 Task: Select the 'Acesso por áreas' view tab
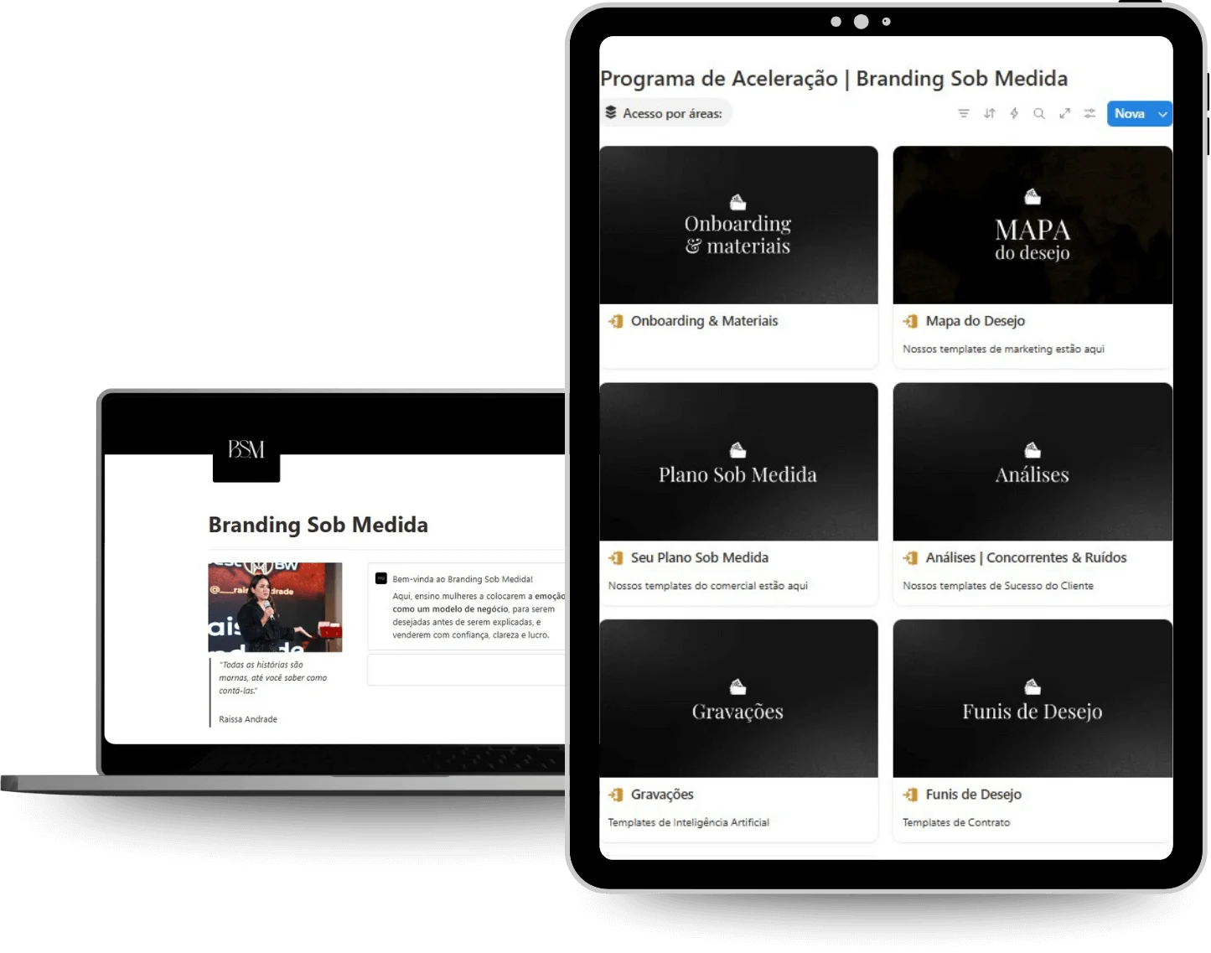(666, 113)
